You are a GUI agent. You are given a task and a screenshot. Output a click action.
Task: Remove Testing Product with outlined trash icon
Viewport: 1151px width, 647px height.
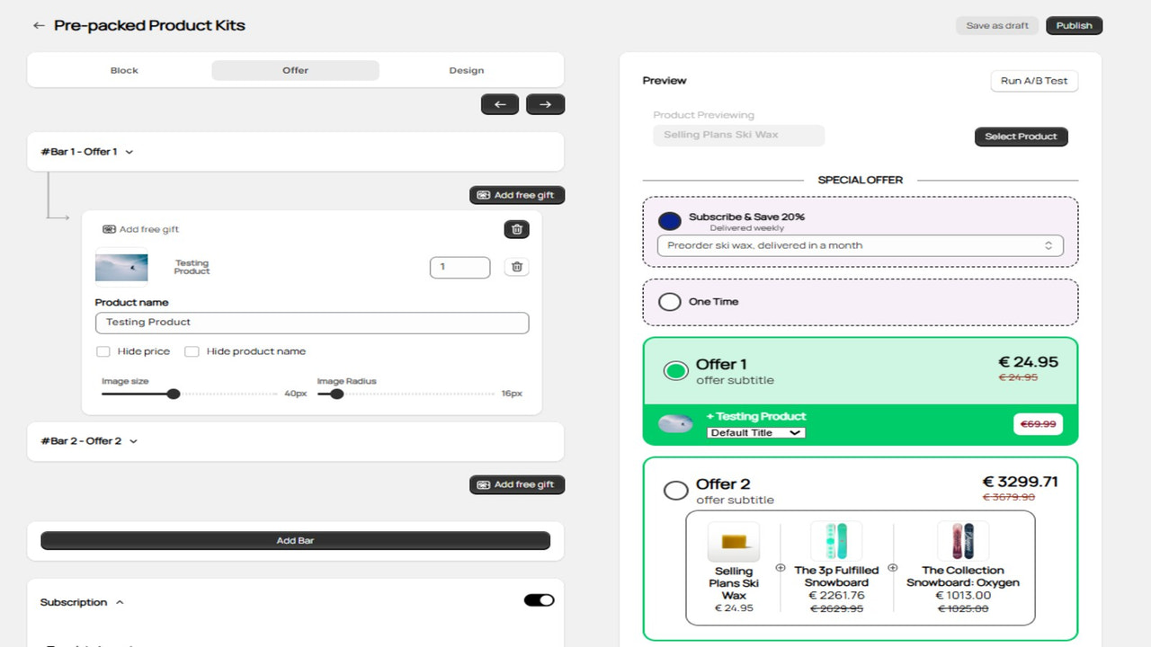(x=516, y=267)
